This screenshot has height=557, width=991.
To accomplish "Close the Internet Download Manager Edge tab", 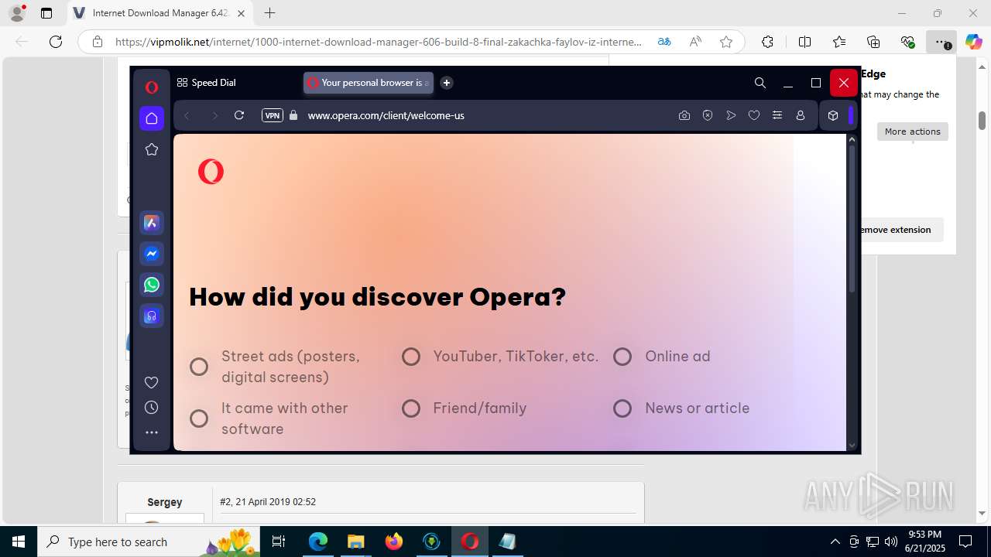I will 241,13.
